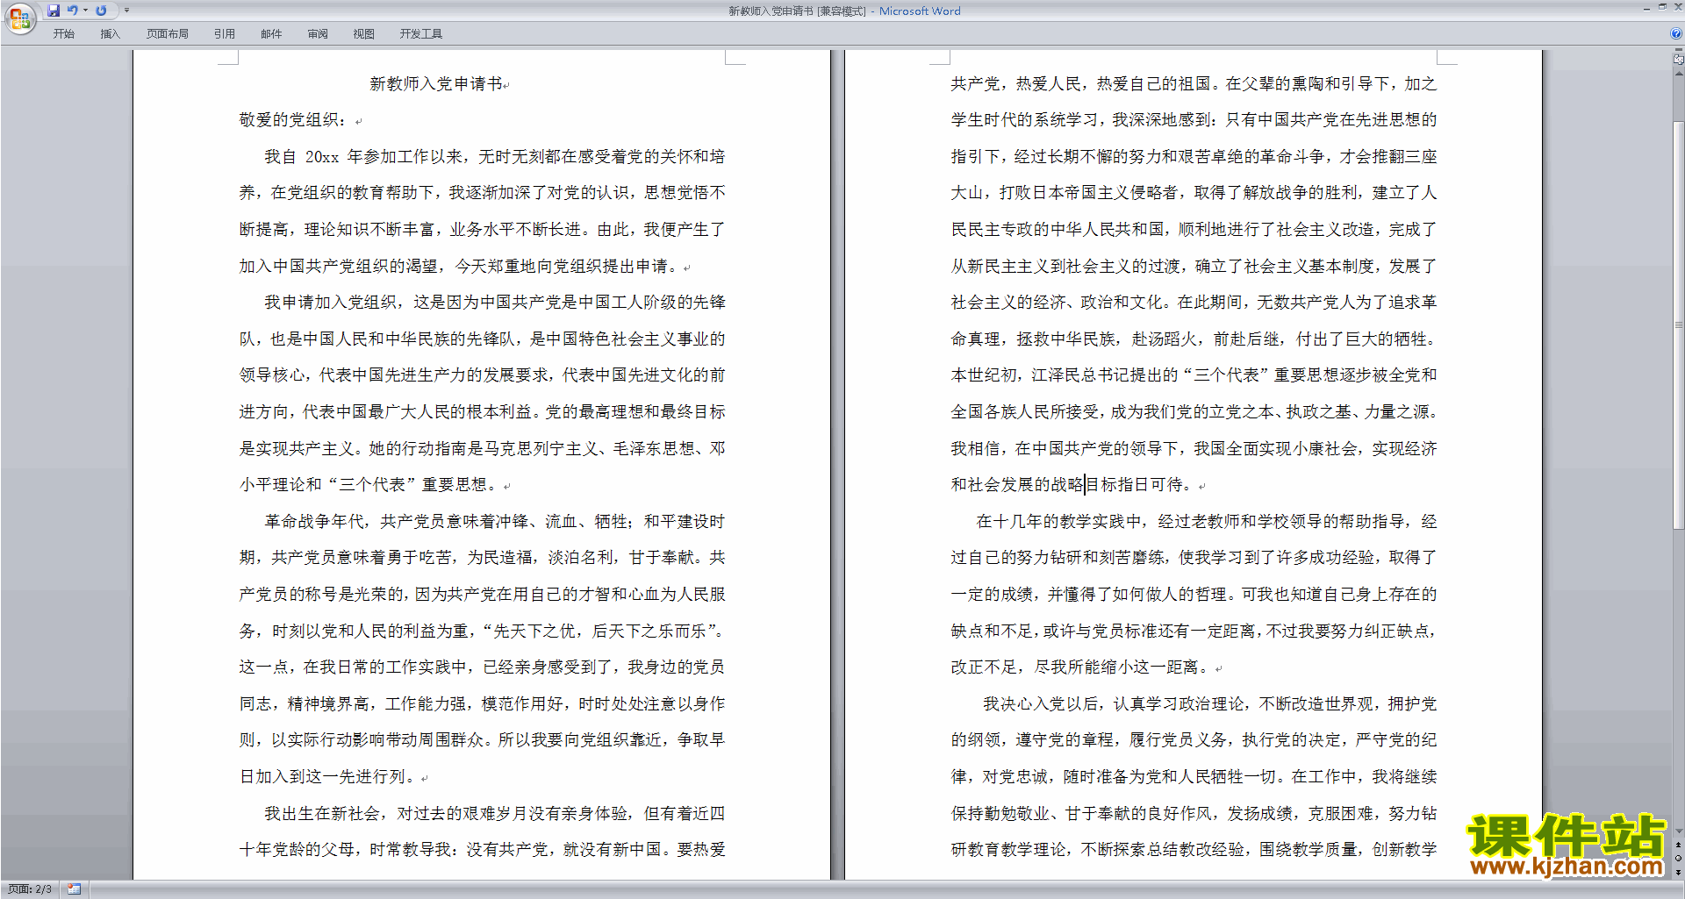Open the round Office button menu
The height and width of the screenshot is (899, 1685).
(x=19, y=18)
